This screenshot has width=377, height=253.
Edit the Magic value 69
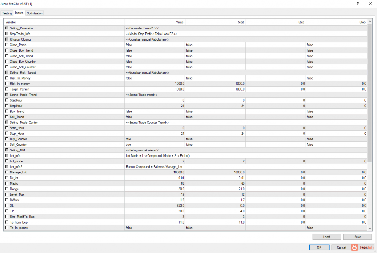point(155,183)
